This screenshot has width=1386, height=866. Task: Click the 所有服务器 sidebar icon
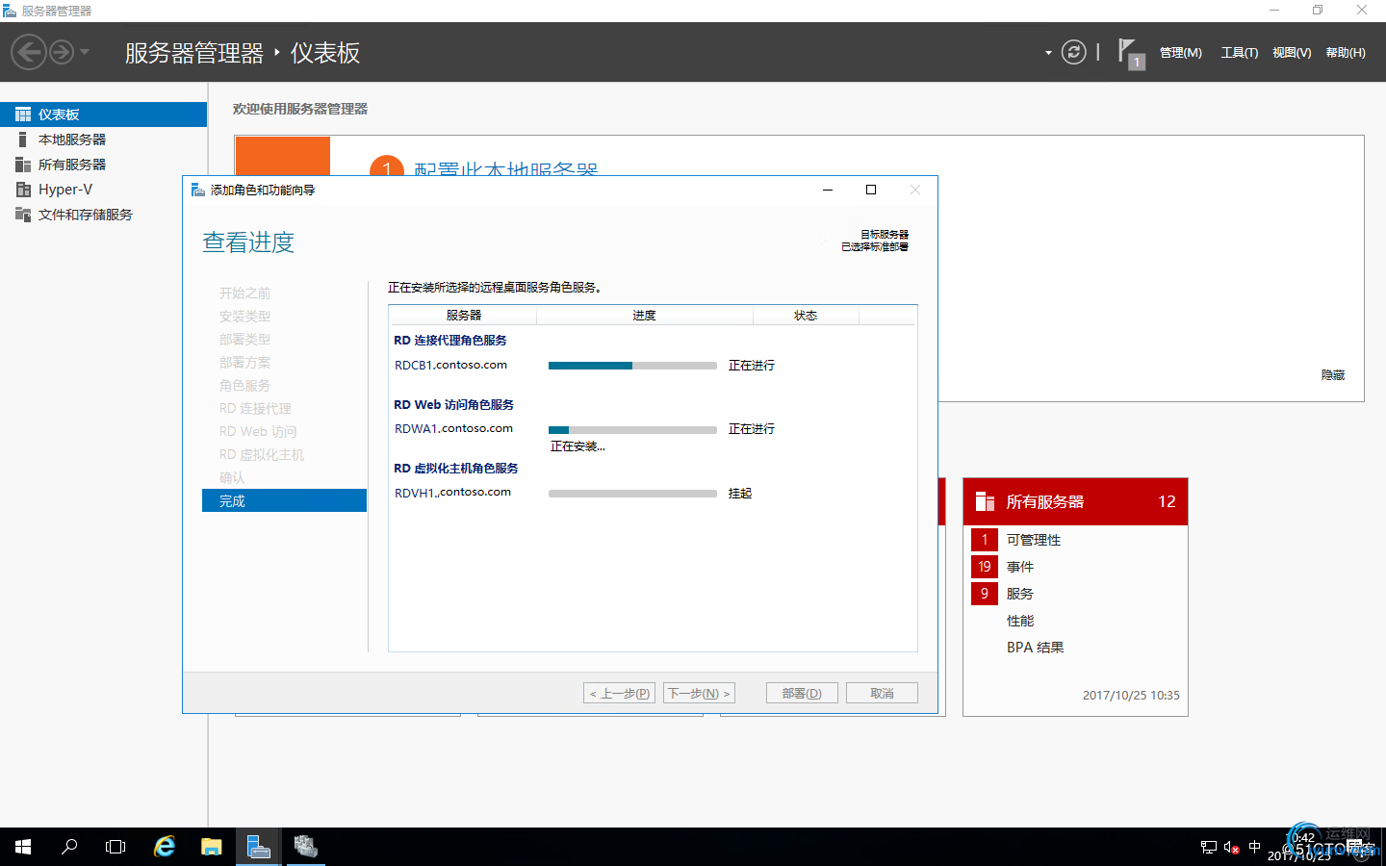tap(23, 165)
